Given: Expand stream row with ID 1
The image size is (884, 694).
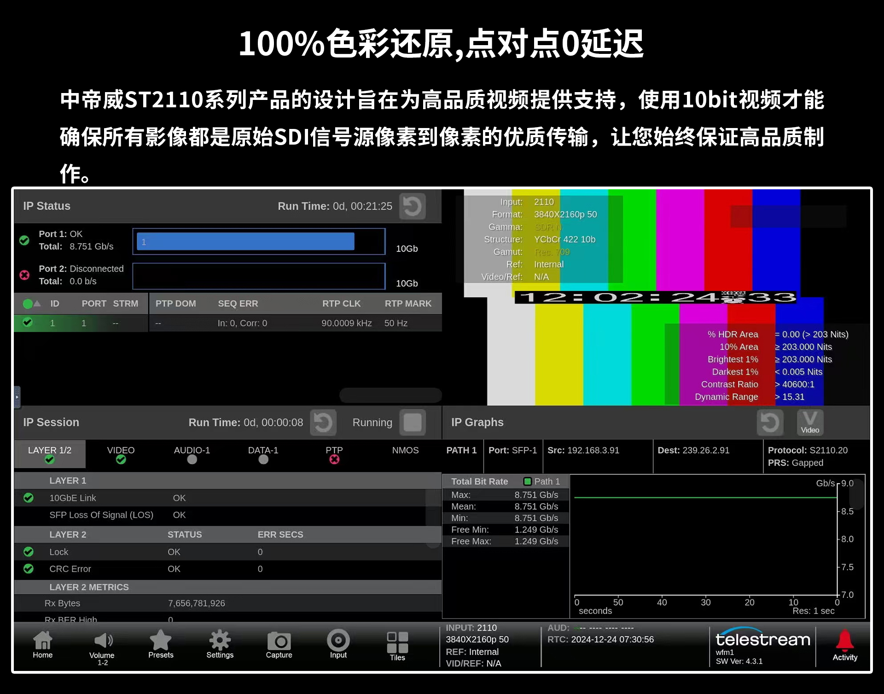Looking at the screenshot, I should (52, 323).
